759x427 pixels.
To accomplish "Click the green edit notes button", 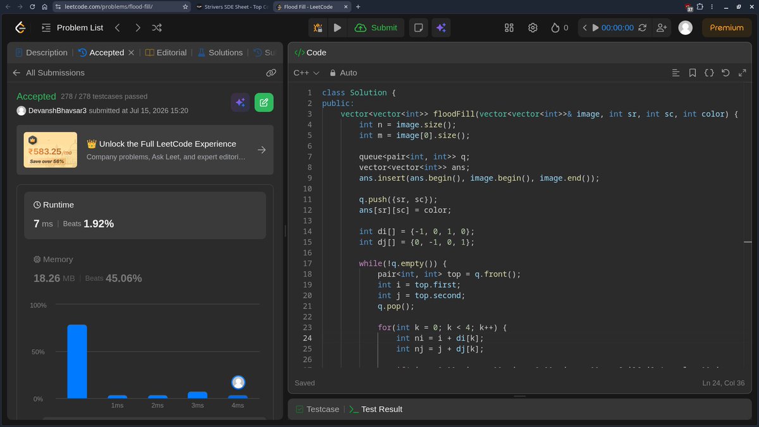I will [264, 102].
